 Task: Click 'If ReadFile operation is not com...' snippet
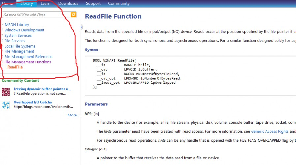point(40,94)
